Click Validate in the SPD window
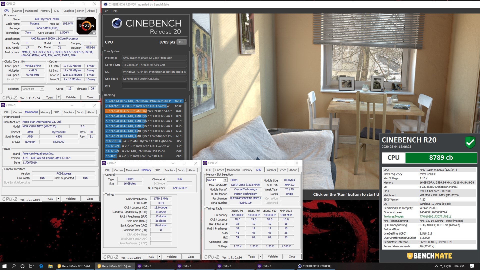 coord(273,256)
